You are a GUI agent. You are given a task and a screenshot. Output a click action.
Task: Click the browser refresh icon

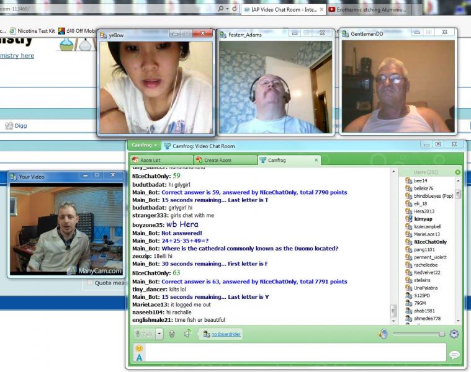click(234, 9)
